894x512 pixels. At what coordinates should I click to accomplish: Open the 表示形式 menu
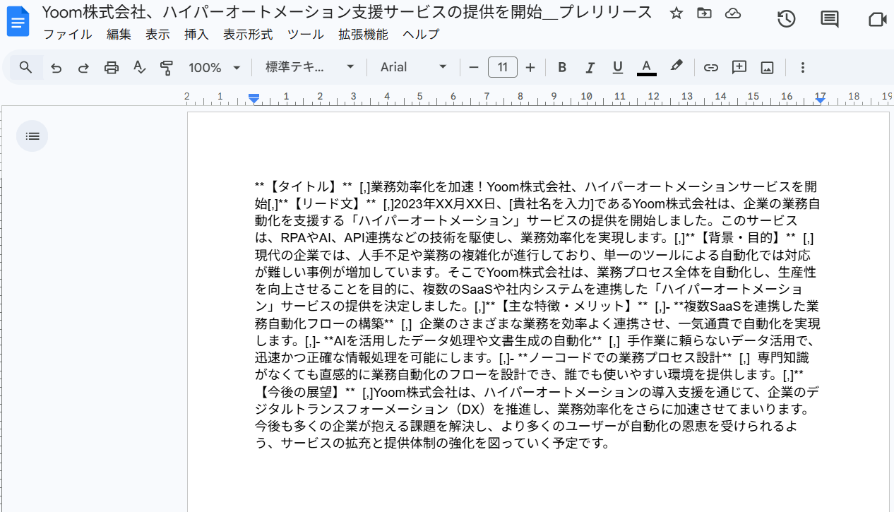248,34
